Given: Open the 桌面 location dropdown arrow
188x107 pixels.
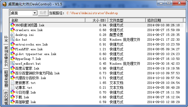Looking at the screenshot, I should coord(35,13).
